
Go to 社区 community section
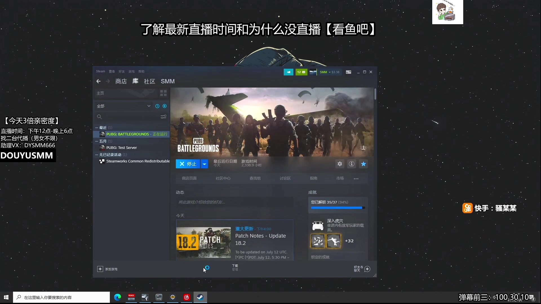pyautogui.click(x=149, y=81)
